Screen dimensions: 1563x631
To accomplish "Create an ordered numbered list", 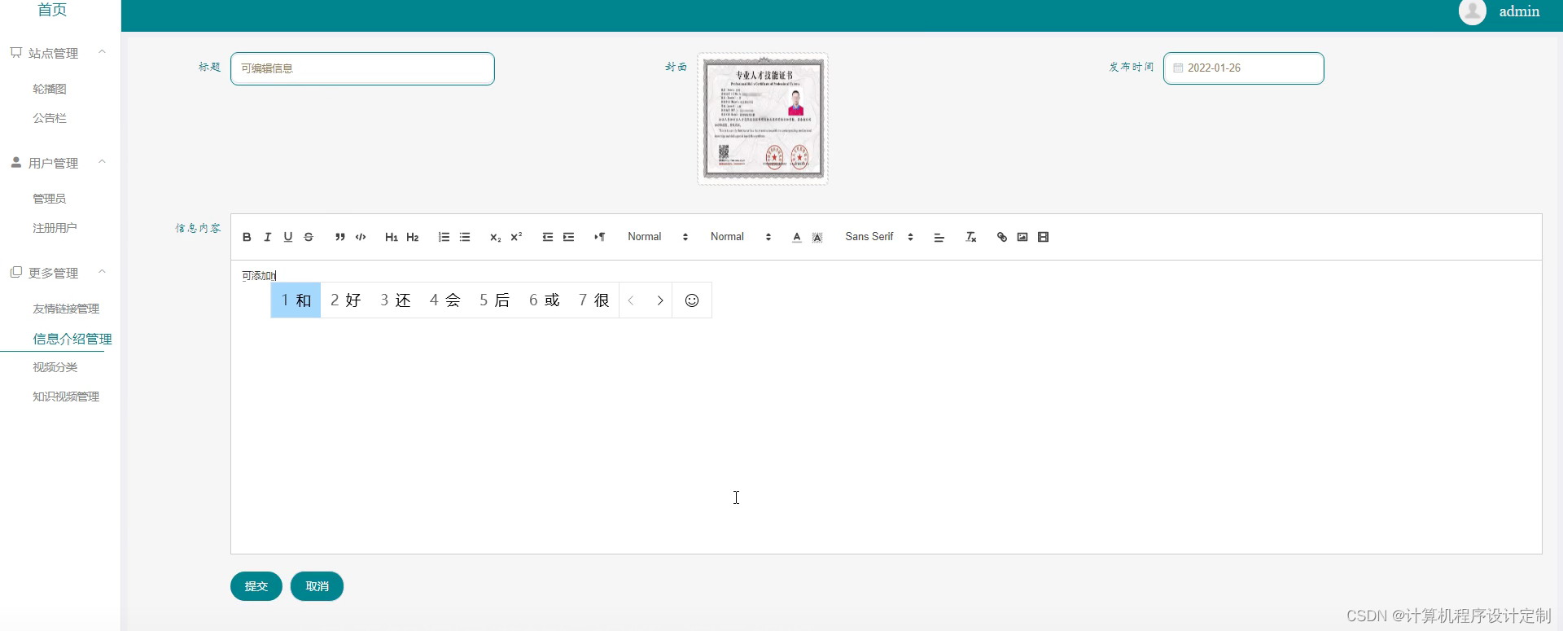I will [x=444, y=237].
